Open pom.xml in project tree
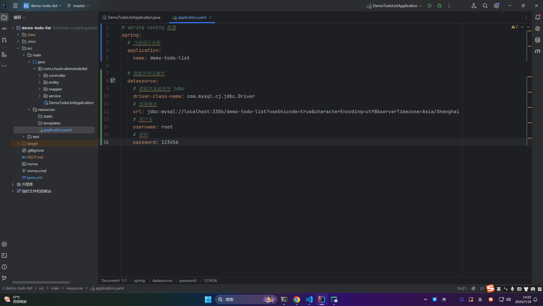The height and width of the screenshot is (306, 543). pos(35,178)
